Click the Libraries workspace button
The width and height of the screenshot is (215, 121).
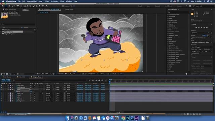tap(179, 6)
